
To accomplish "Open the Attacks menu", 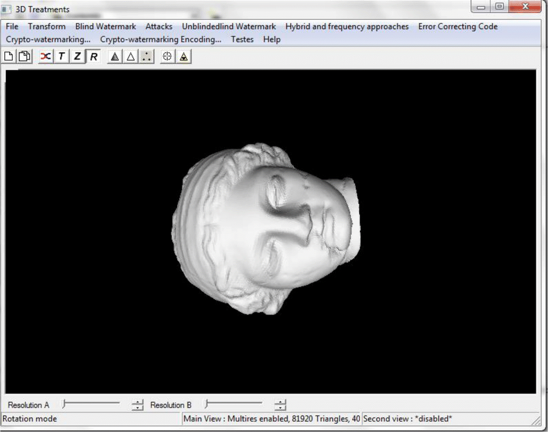I will coord(158,26).
